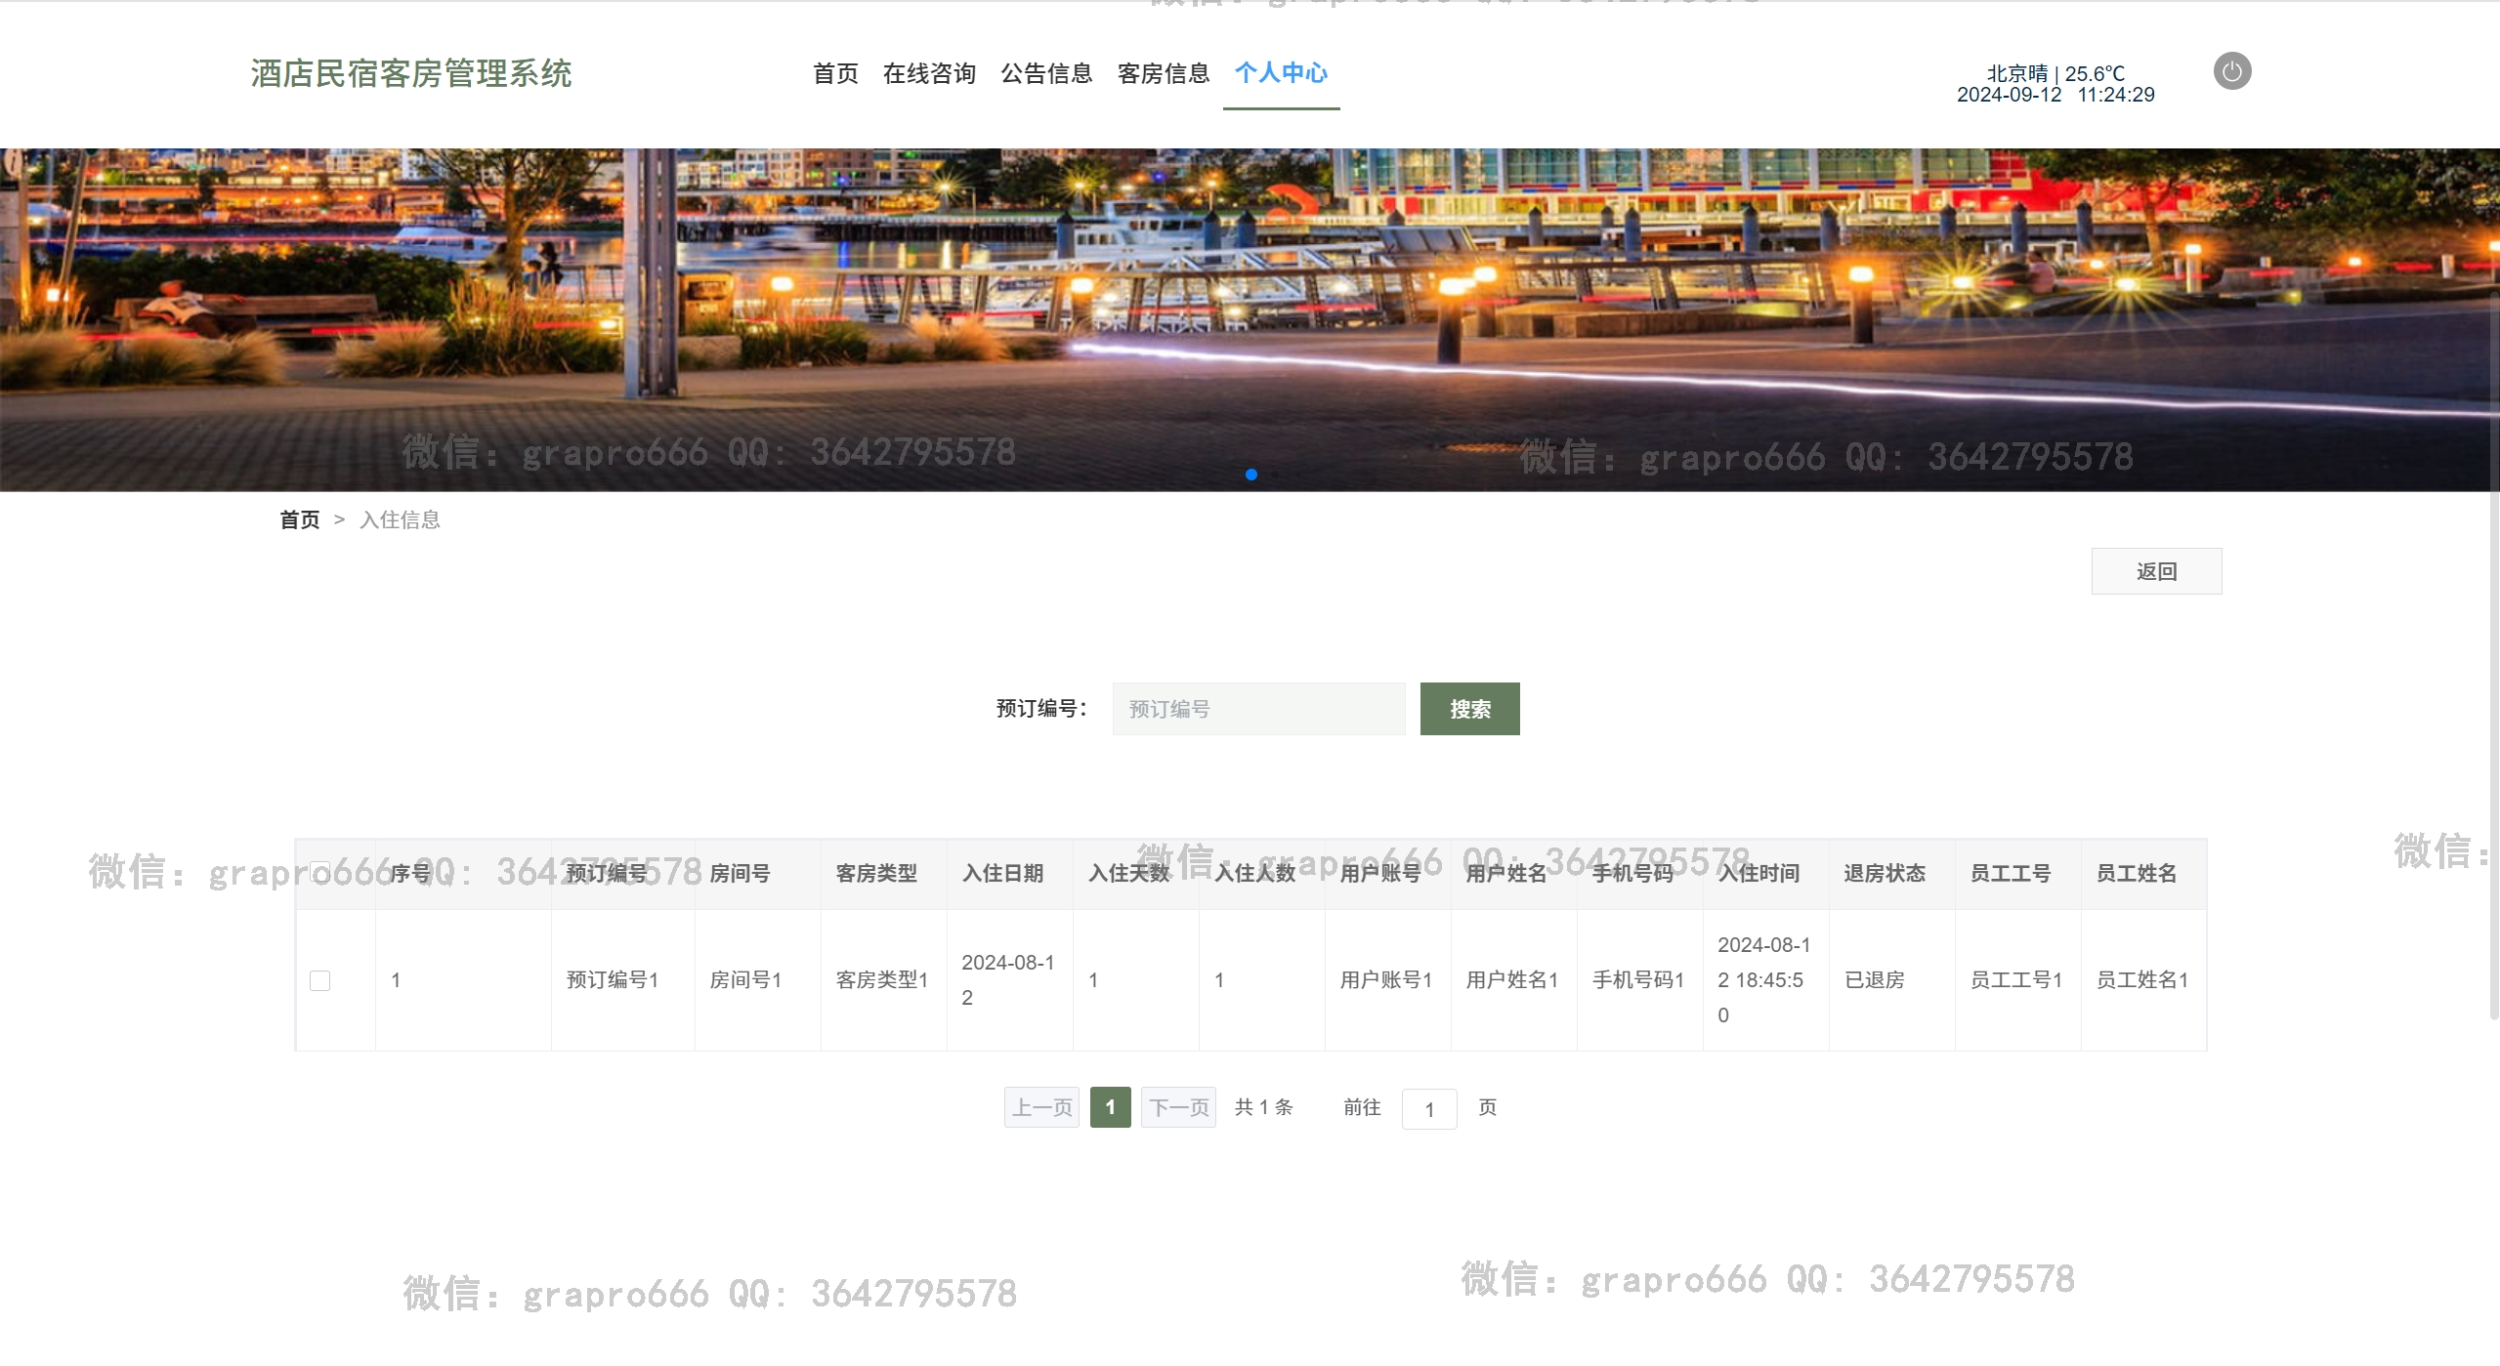The height and width of the screenshot is (1366, 2500).
Task: Click the 搜索 search button
Action: tap(1469, 709)
